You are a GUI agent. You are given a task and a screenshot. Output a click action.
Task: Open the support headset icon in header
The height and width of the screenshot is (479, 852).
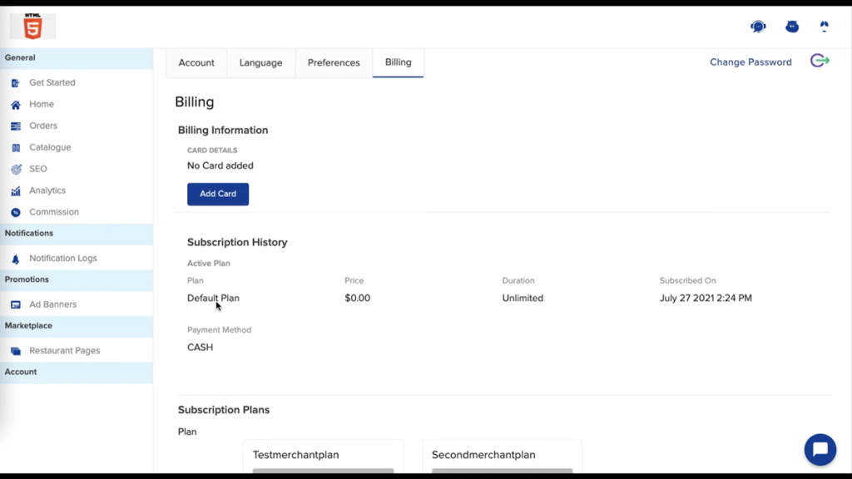point(758,26)
